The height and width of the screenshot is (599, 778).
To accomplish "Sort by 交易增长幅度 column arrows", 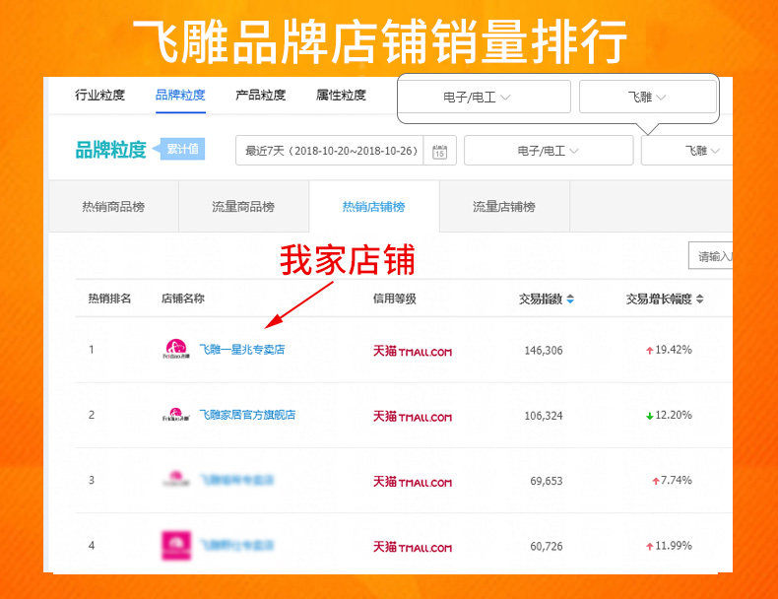I will (x=699, y=299).
